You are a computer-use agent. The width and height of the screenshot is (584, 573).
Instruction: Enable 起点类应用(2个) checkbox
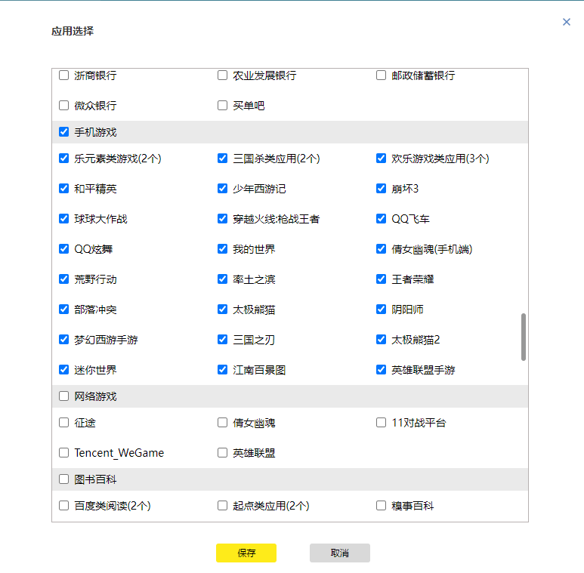pos(222,505)
